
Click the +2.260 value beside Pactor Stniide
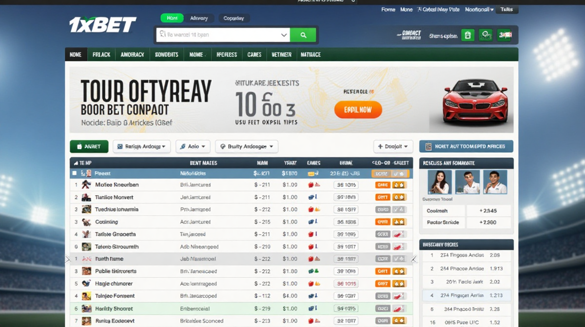(488, 222)
